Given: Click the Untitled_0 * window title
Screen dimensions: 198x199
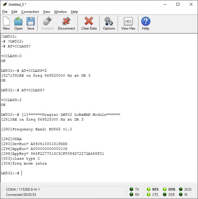Looking at the screenshot, I should pyautogui.click(x=18, y=4).
